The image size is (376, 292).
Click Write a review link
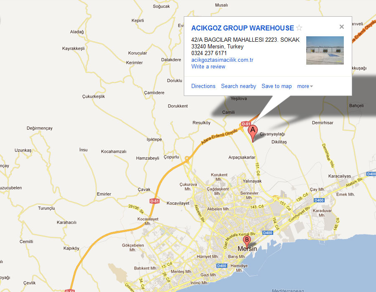(x=208, y=67)
